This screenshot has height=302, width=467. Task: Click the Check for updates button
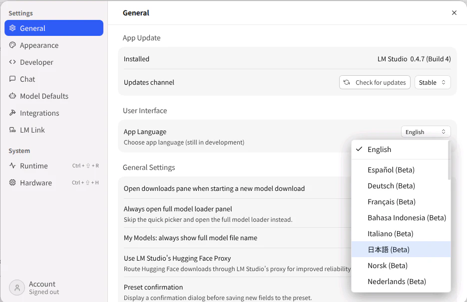[375, 83]
